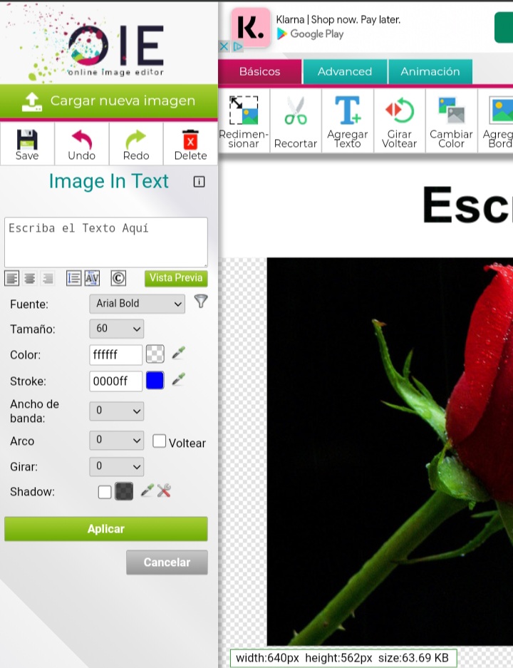
Task: Click the blue Stroke color swatch
Action: [x=155, y=381]
